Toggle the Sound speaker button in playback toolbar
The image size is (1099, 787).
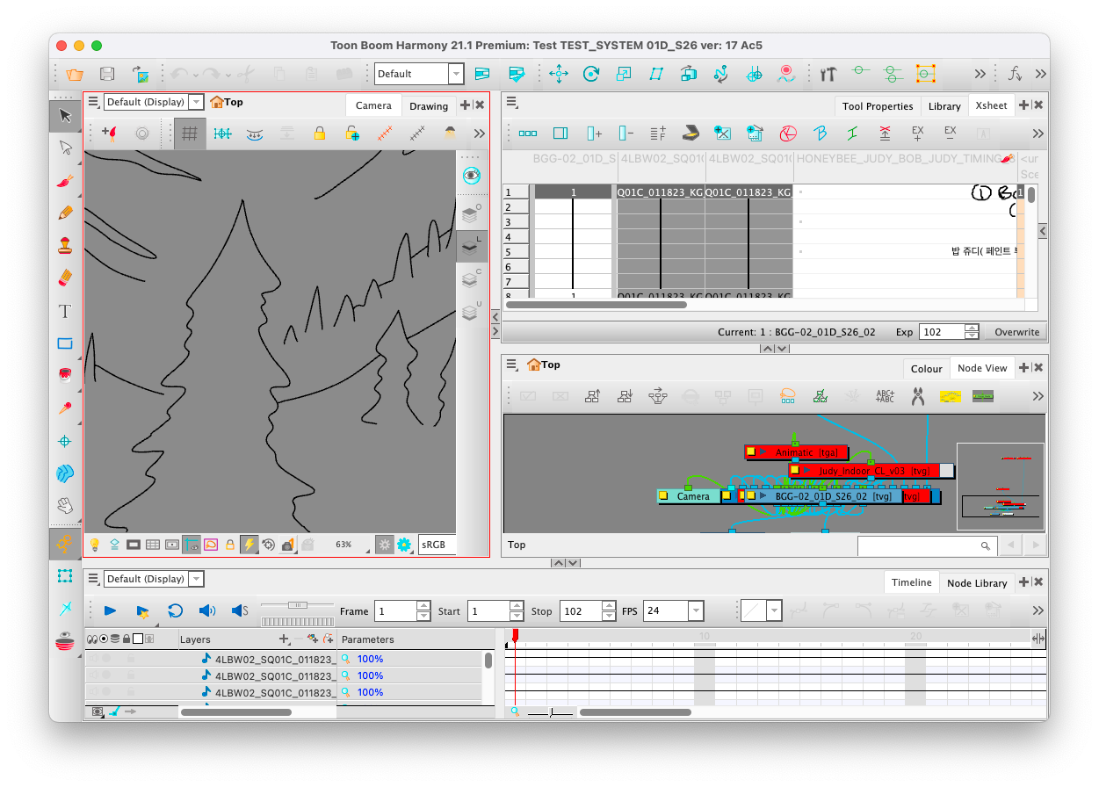point(207,610)
